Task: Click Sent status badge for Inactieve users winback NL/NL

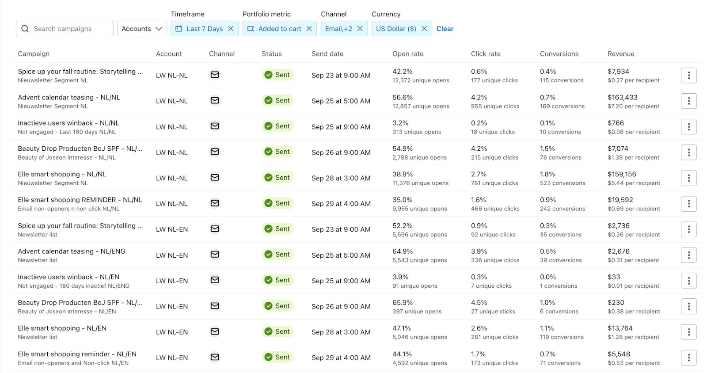Action: [277, 126]
